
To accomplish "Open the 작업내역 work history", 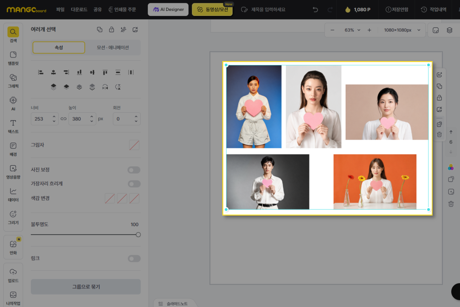I will point(433,10).
